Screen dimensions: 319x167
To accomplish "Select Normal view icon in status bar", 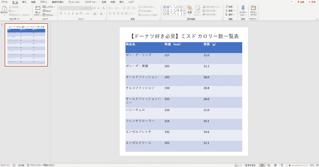I will pyautogui.click(x=262, y=165).
